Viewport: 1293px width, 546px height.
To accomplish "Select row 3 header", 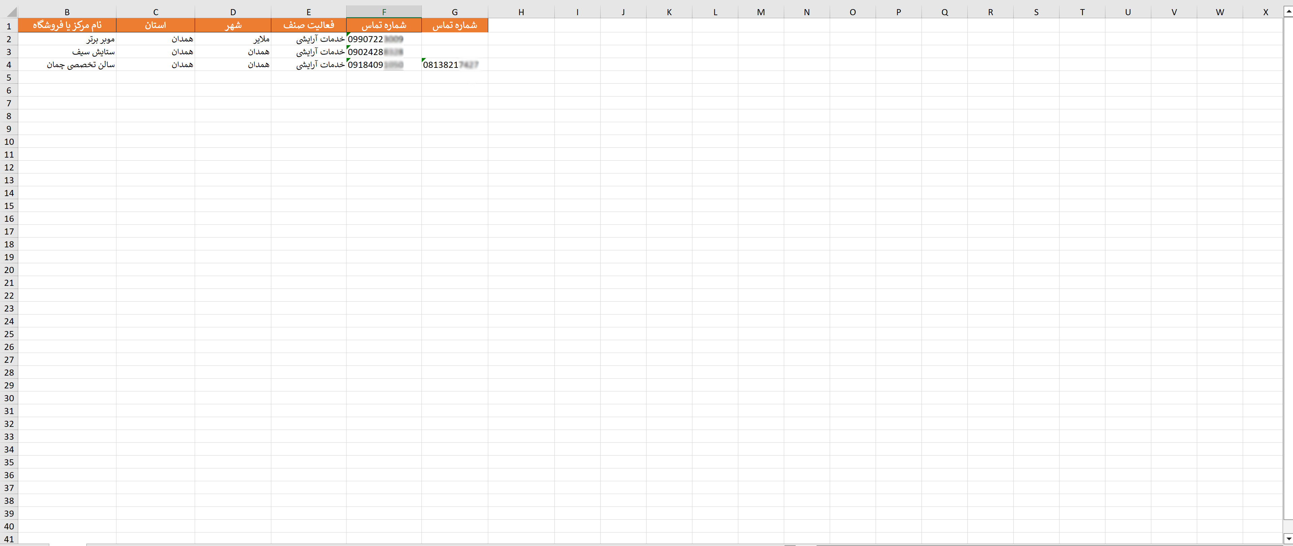I will [9, 52].
